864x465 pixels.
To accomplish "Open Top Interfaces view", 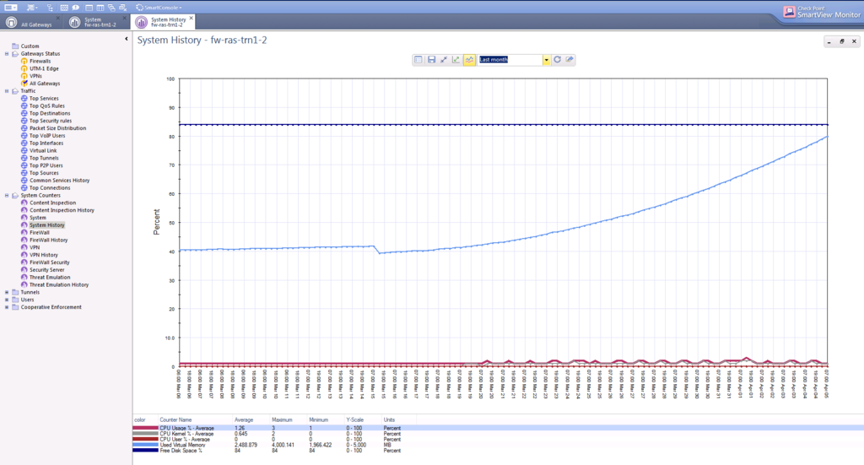I will pos(46,143).
